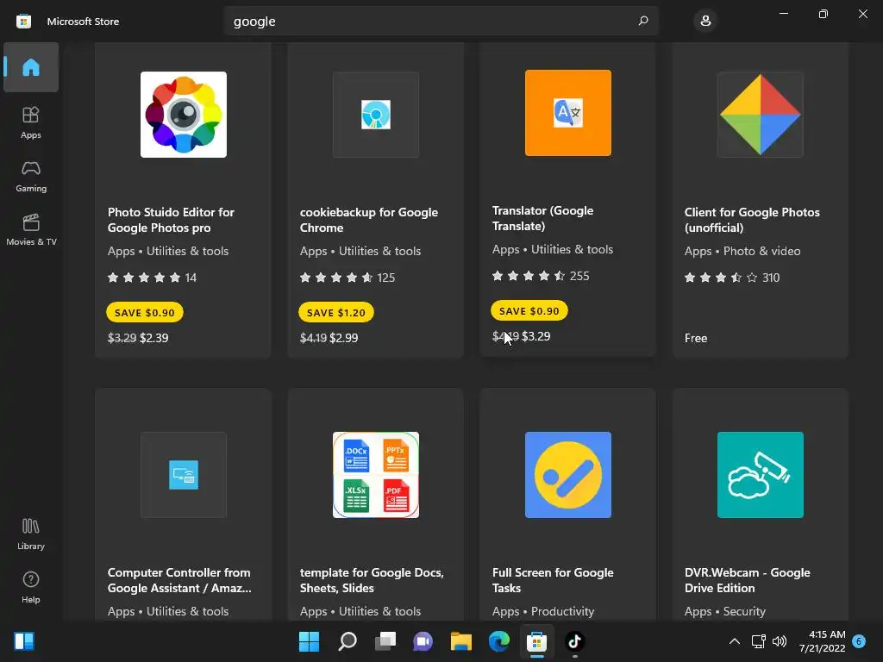The image size is (883, 662).
Task: Launch Microsoft Edge from taskbar
Action: 499,641
